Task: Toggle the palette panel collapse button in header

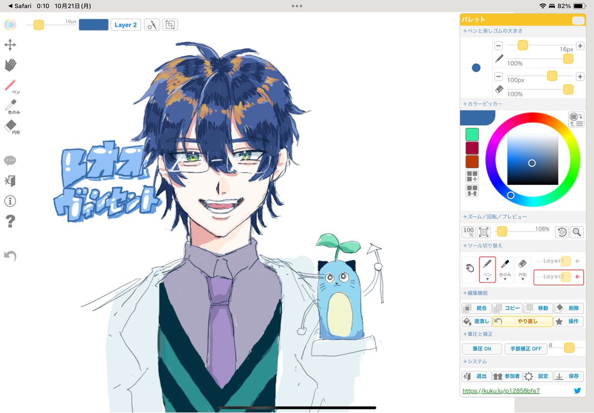Action: point(578,20)
